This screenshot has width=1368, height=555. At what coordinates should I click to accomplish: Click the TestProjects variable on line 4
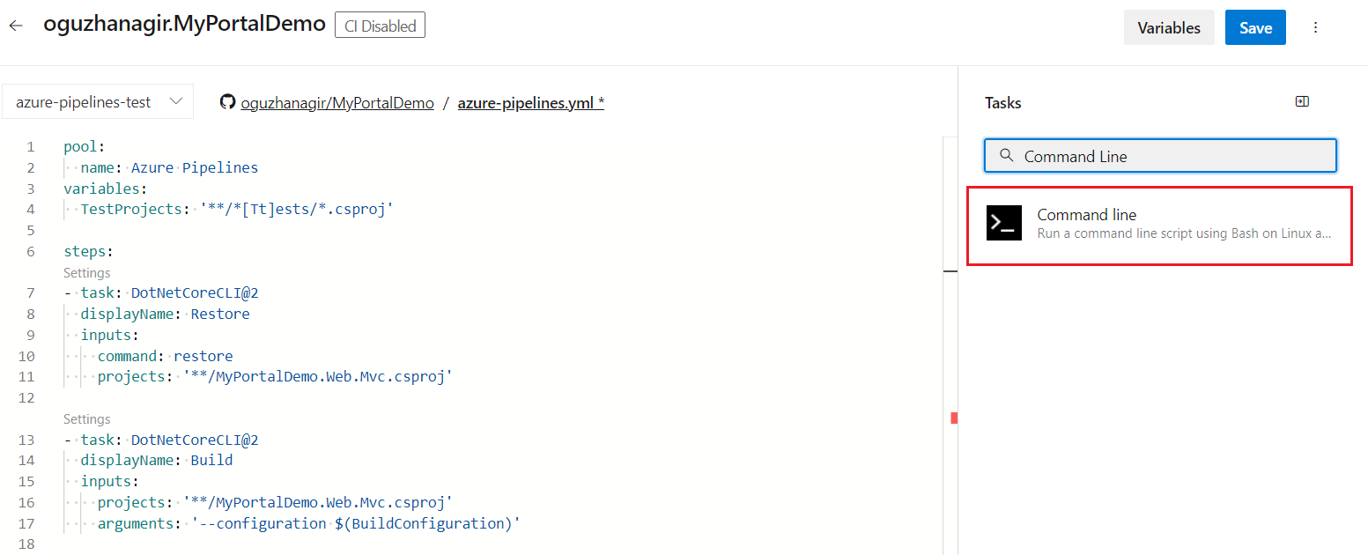236,210
